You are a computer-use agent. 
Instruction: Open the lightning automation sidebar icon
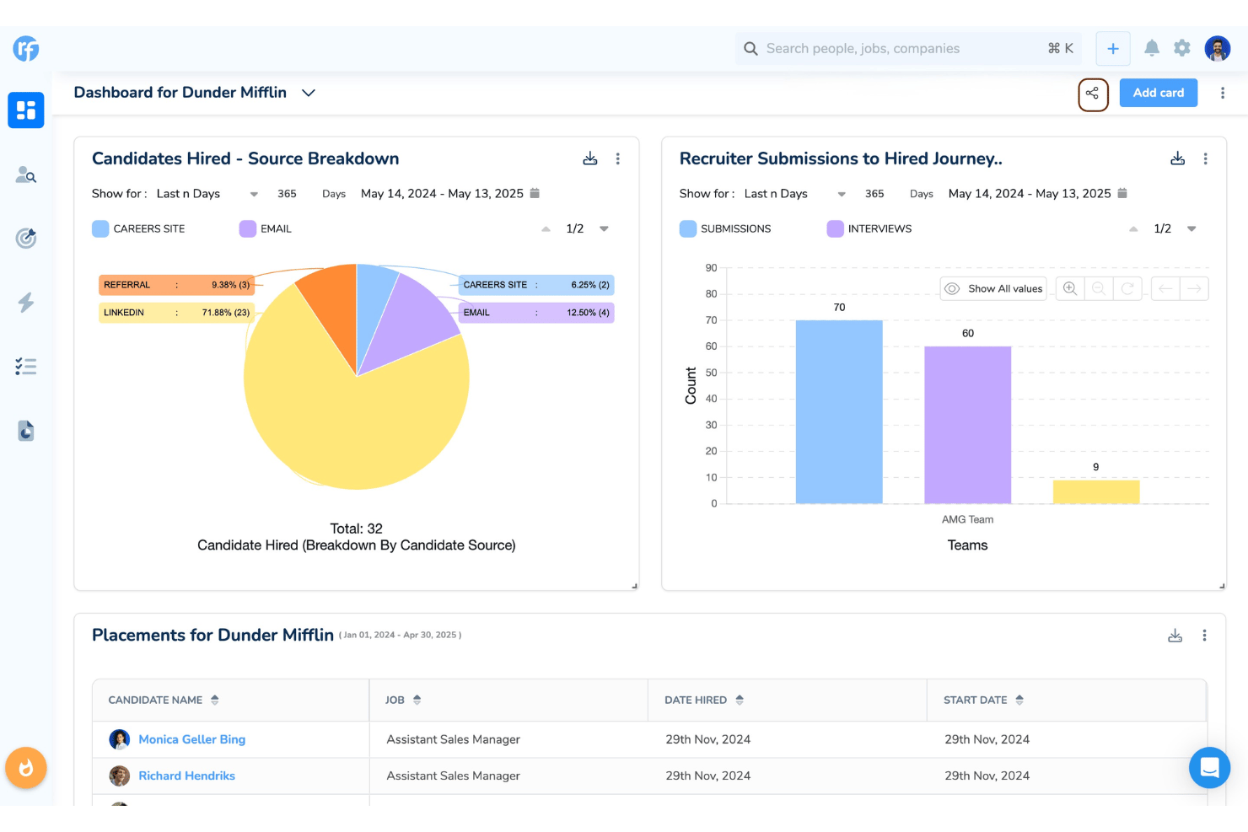(x=26, y=303)
